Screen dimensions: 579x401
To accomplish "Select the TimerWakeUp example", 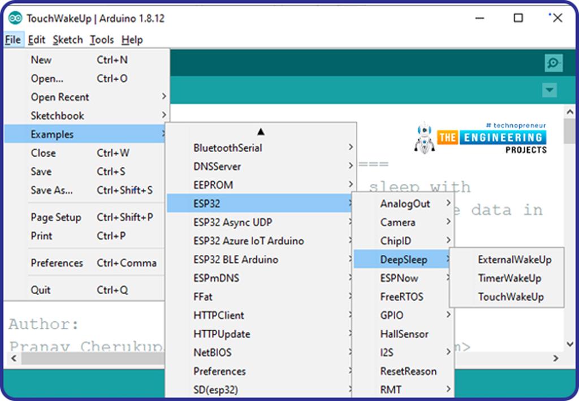I will coord(509,278).
